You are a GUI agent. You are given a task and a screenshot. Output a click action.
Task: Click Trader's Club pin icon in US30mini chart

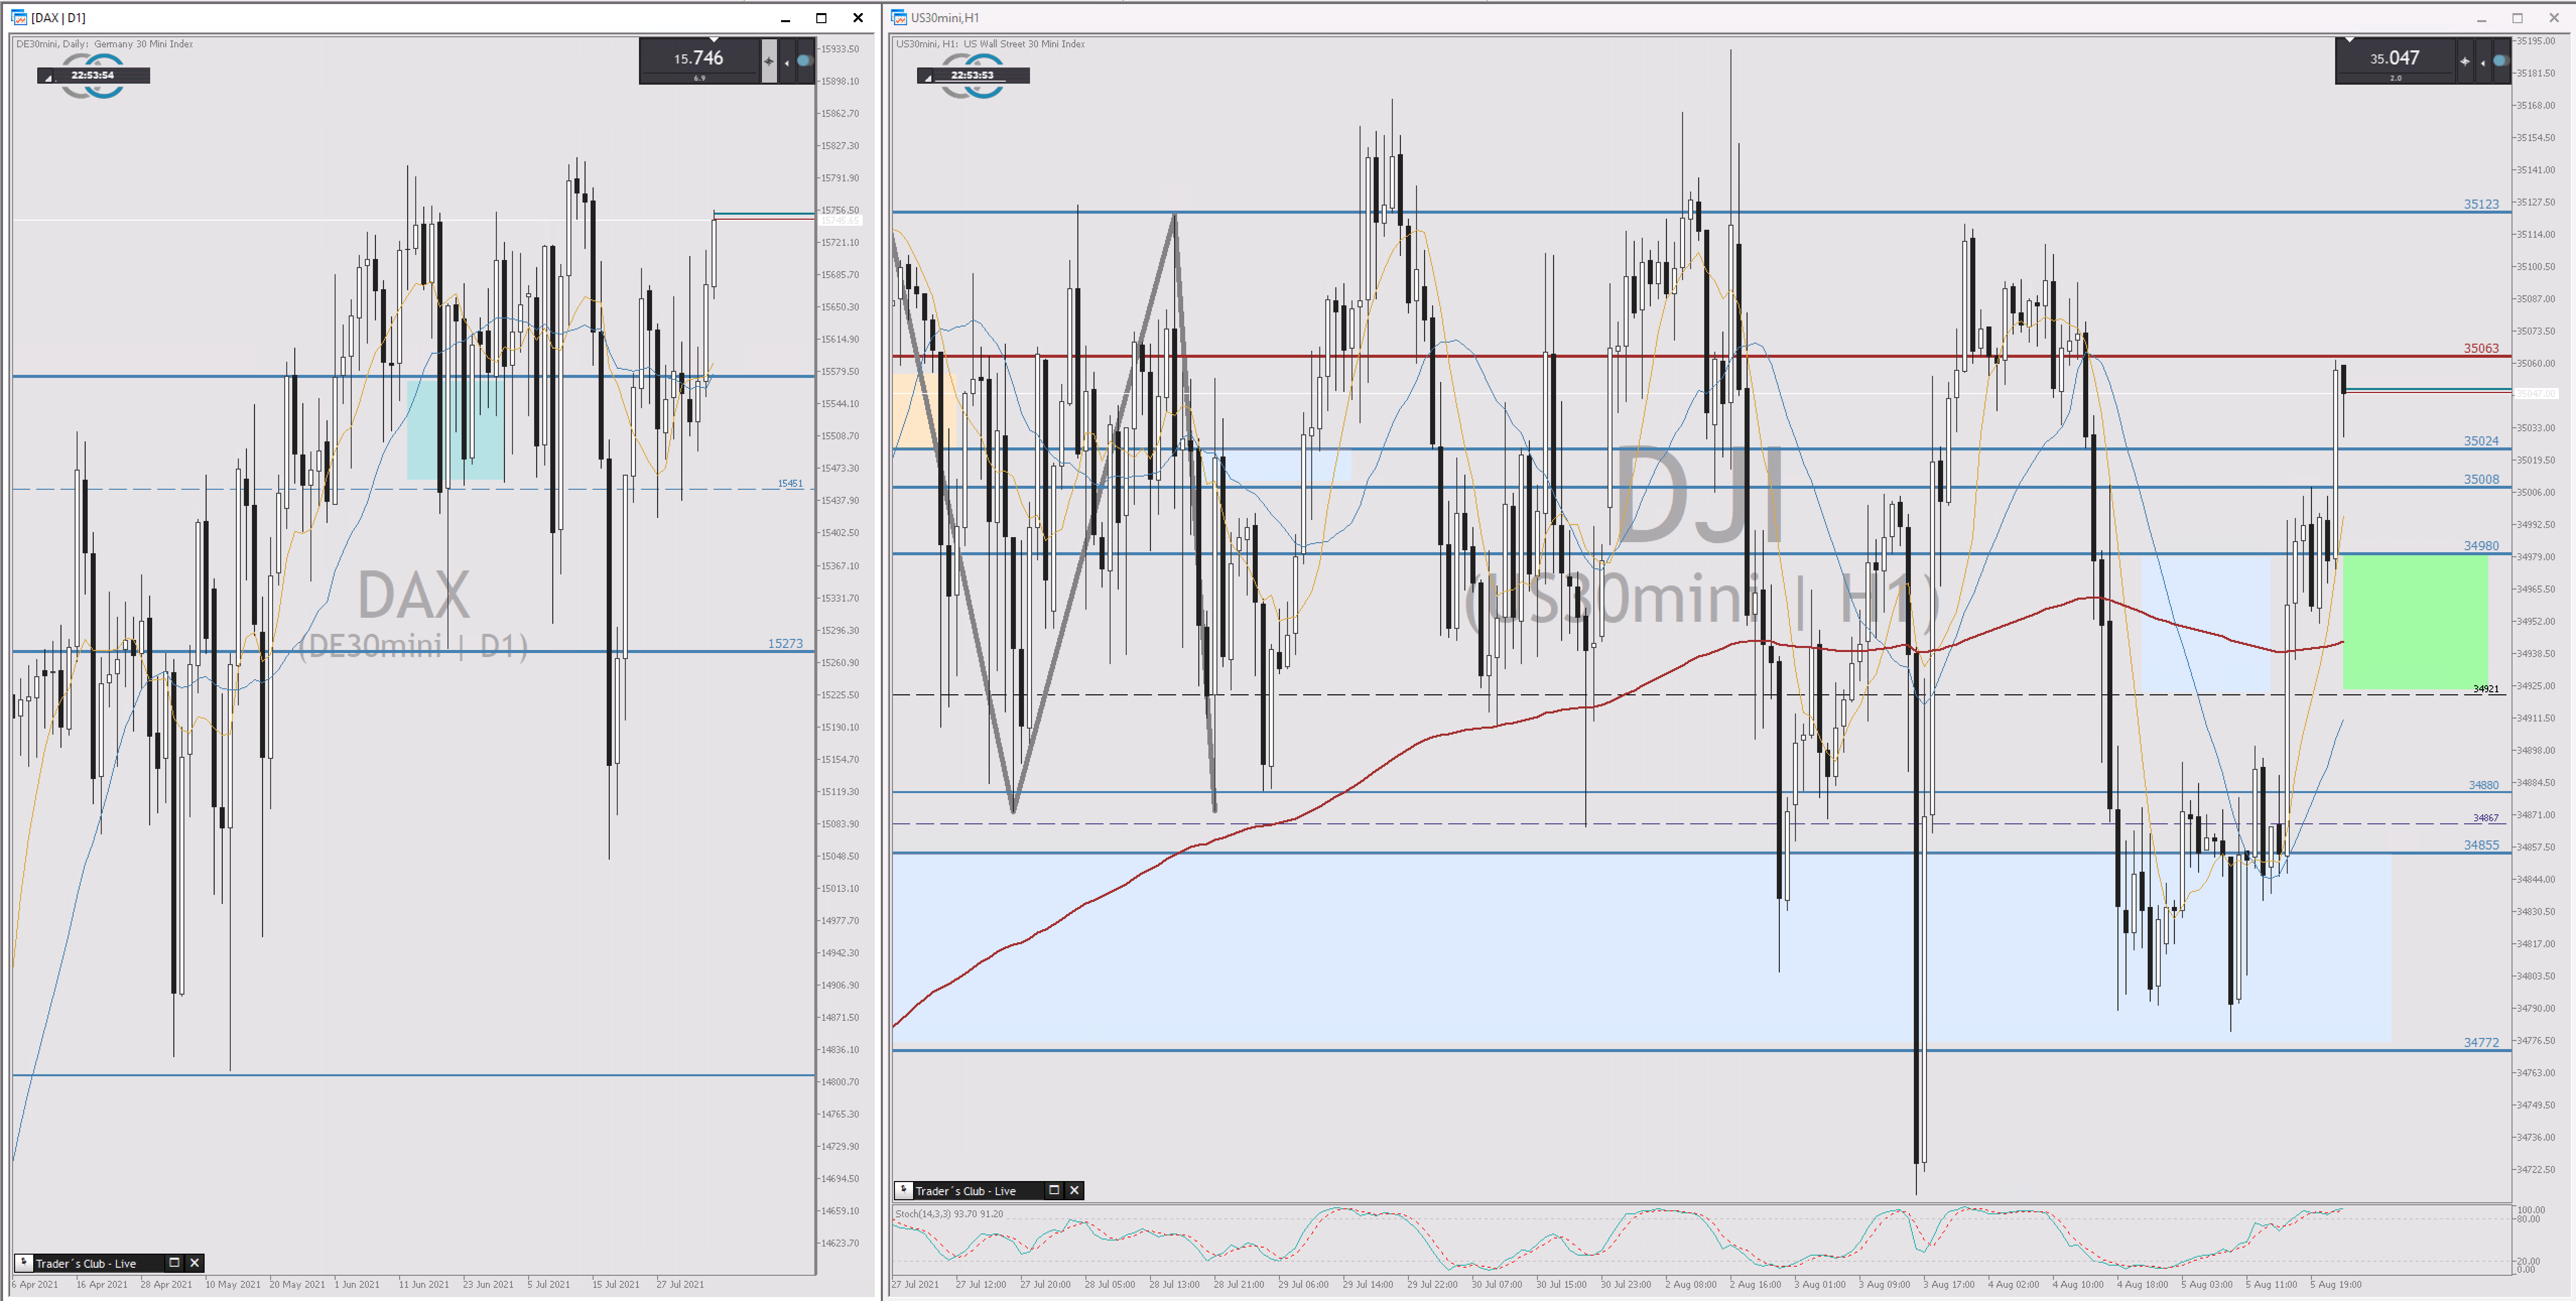point(904,1190)
